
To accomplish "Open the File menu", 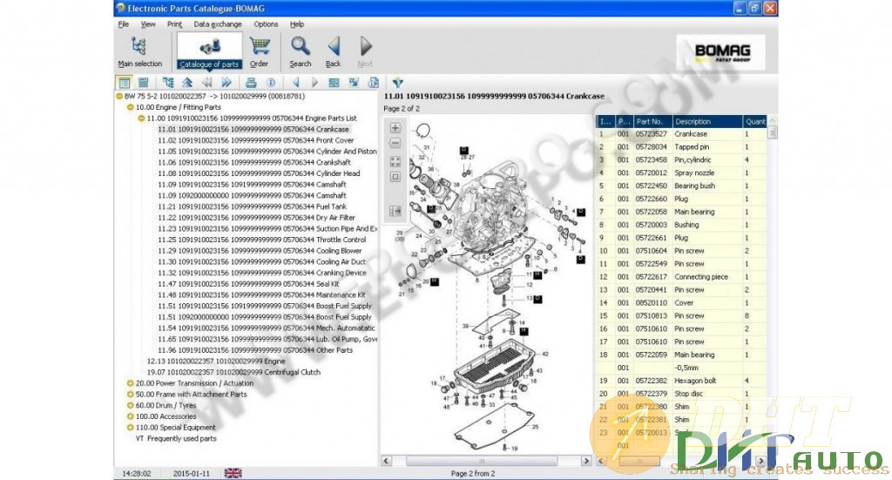I will [x=124, y=24].
